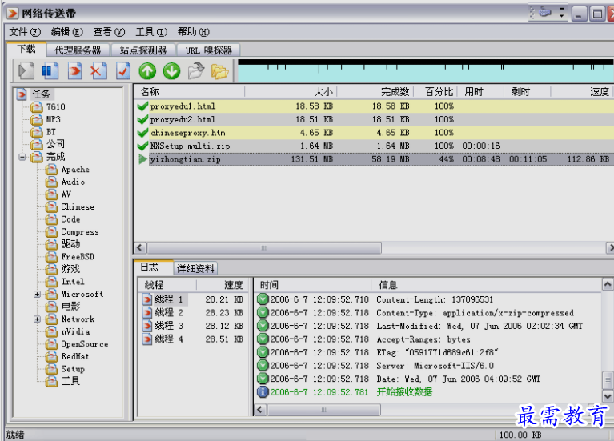Switch to the 代理服务器 tab

point(78,50)
